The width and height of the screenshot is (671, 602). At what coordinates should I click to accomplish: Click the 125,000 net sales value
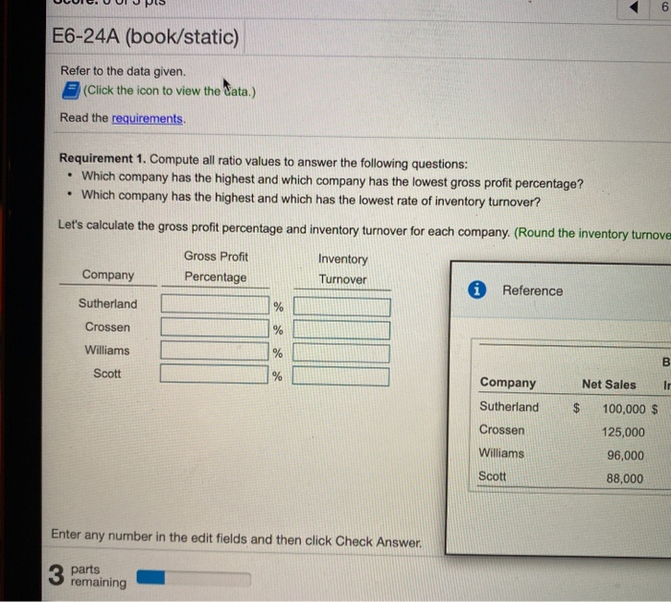(x=623, y=432)
